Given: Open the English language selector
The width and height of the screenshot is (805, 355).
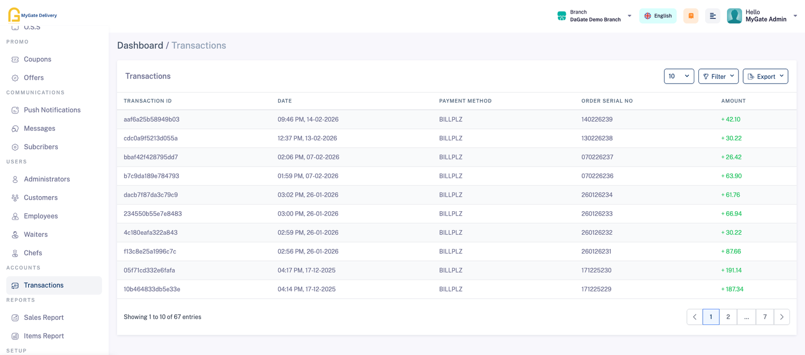Looking at the screenshot, I should (658, 16).
